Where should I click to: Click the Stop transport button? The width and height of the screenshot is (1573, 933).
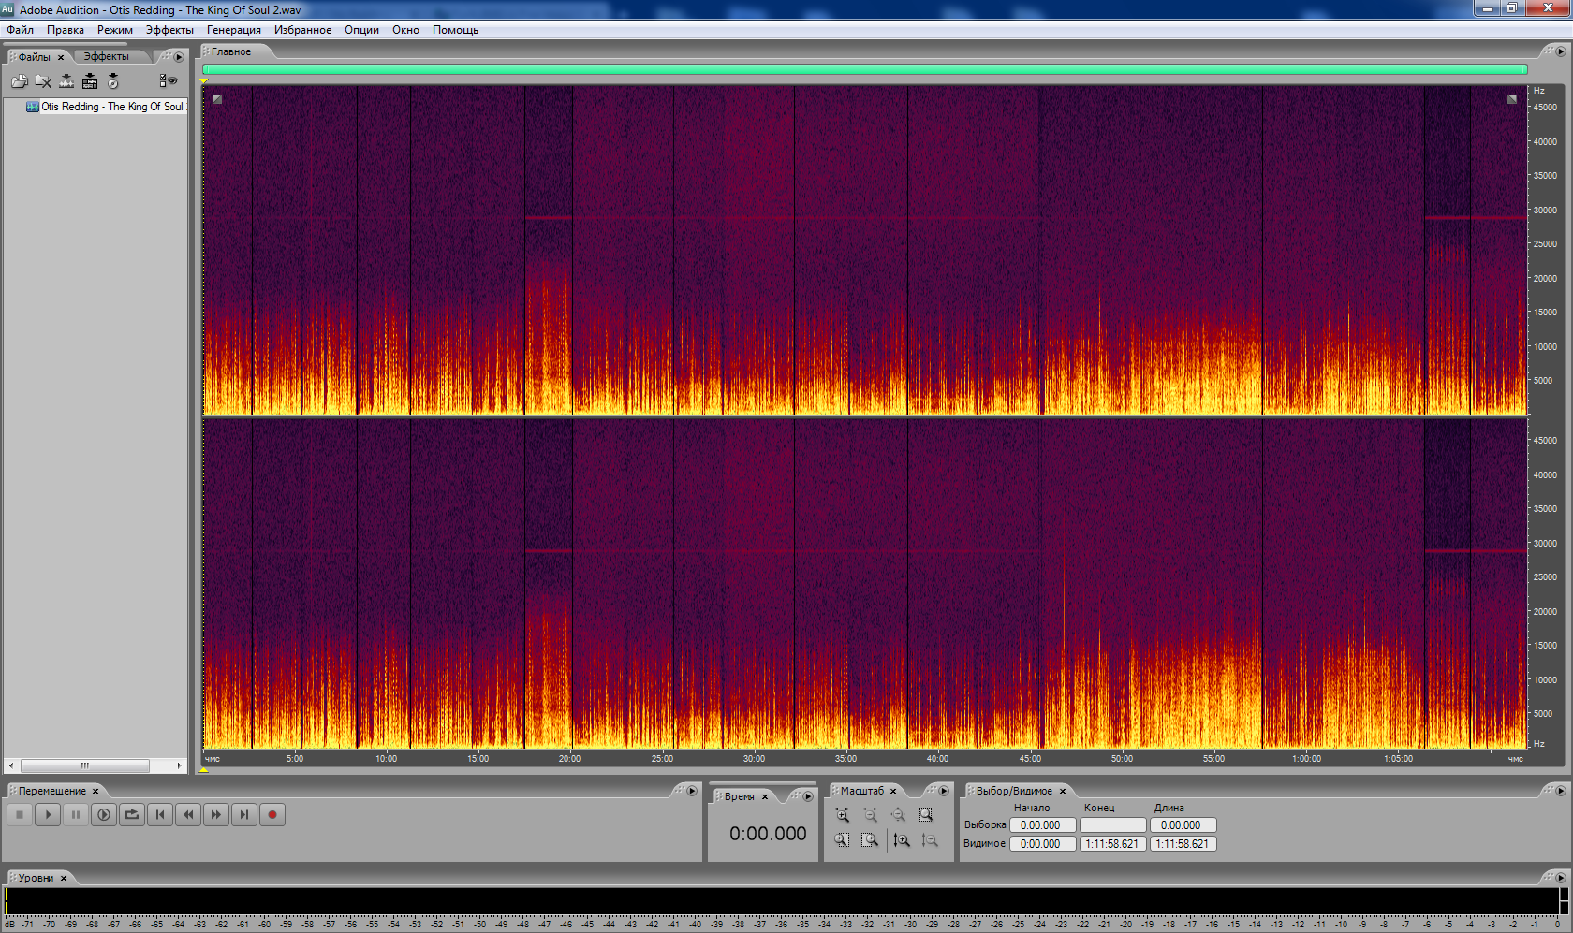click(x=20, y=815)
